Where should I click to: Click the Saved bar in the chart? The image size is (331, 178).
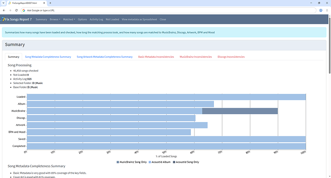[x=166, y=139]
